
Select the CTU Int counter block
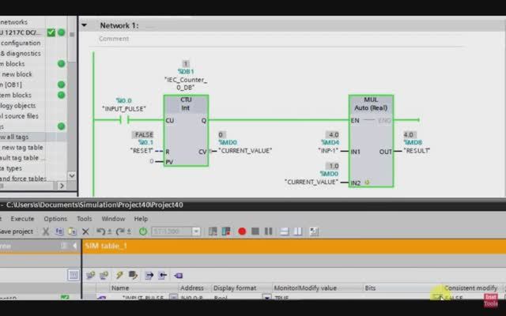pos(186,130)
